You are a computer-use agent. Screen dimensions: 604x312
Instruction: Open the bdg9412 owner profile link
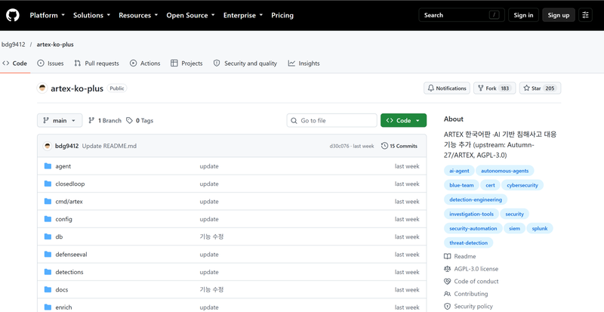[x=13, y=45]
